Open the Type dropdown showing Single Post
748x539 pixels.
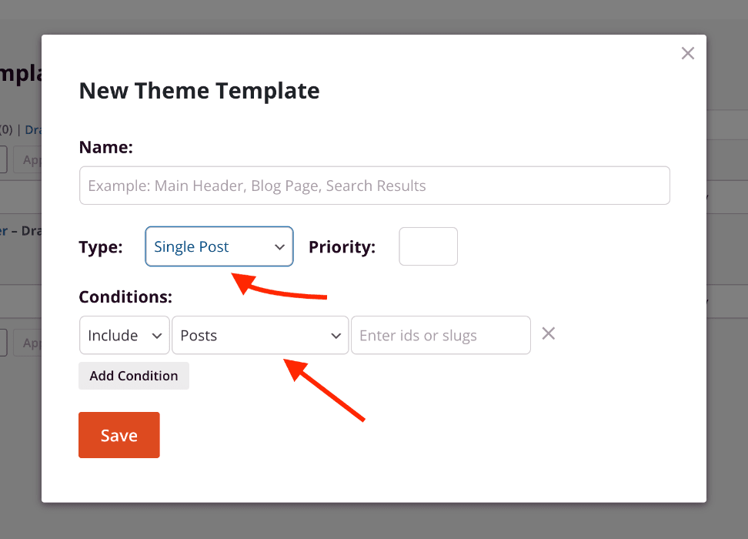219,246
